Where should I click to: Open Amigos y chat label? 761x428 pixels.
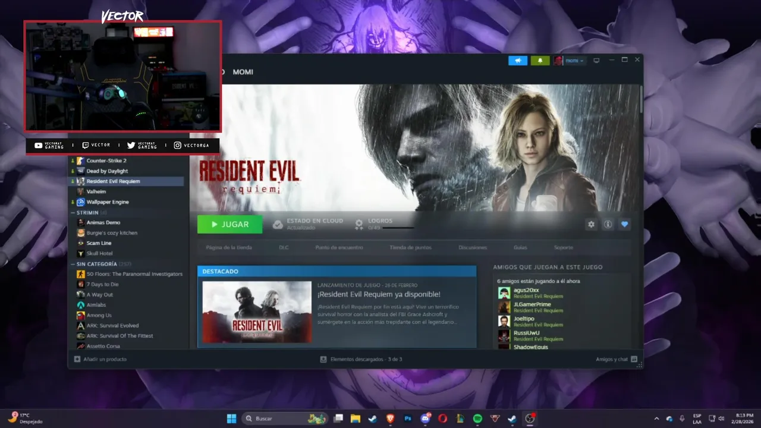(x=612, y=359)
